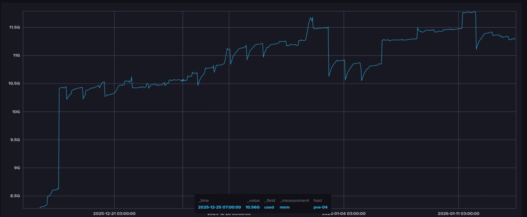Select the 10.56G value in the tooltip
527x217 pixels.
click(253, 207)
